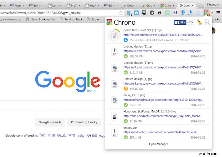Click the Chrono extension icon in toolbar

point(206,13)
